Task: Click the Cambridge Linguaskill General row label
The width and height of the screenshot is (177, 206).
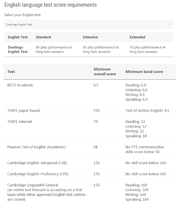Action: [x=33, y=185]
